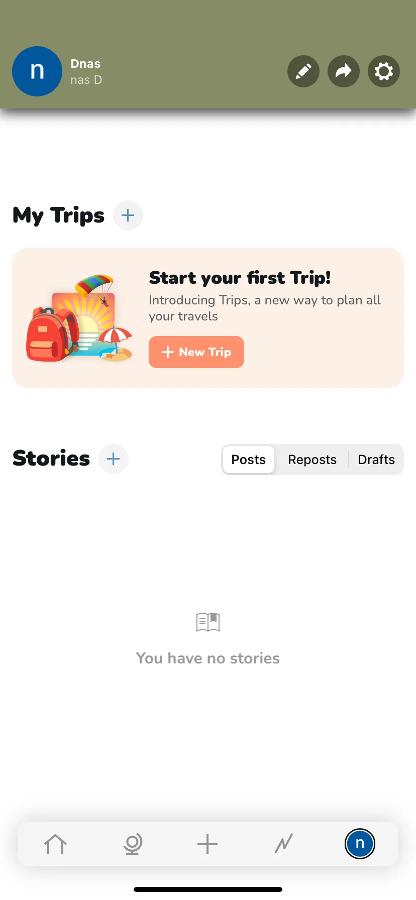Tap the Dnas username text
The image size is (416, 900).
coord(85,64)
